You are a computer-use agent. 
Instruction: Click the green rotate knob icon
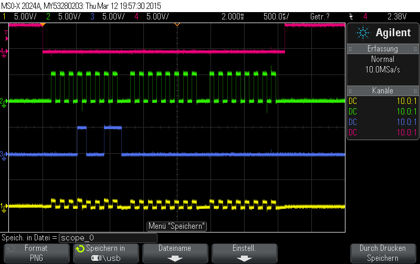(x=80, y=249)
